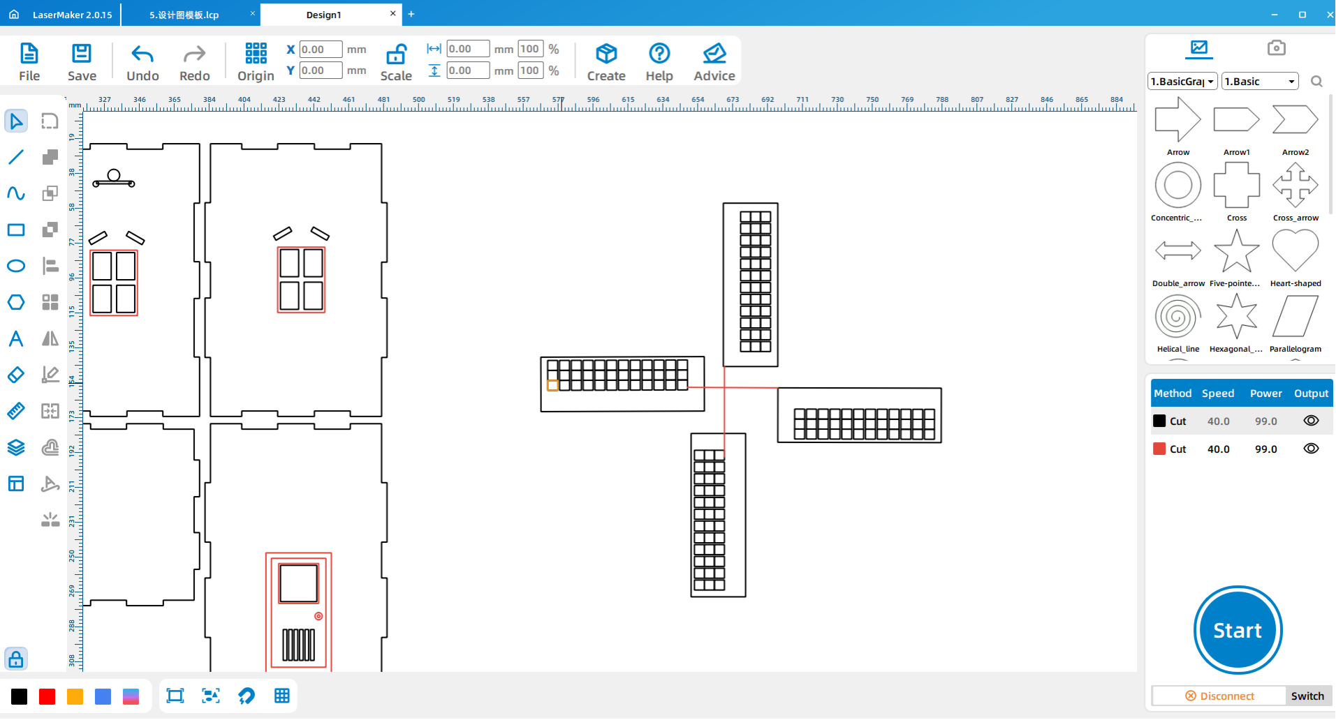This screenshot has height=720, width=1336.
Task: Pick the orange color in the palette
Action: [x=75, y=696]
